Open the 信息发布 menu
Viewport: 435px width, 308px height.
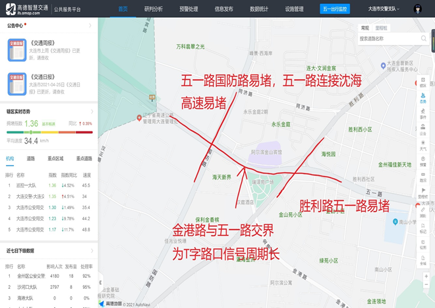point(223,9)
